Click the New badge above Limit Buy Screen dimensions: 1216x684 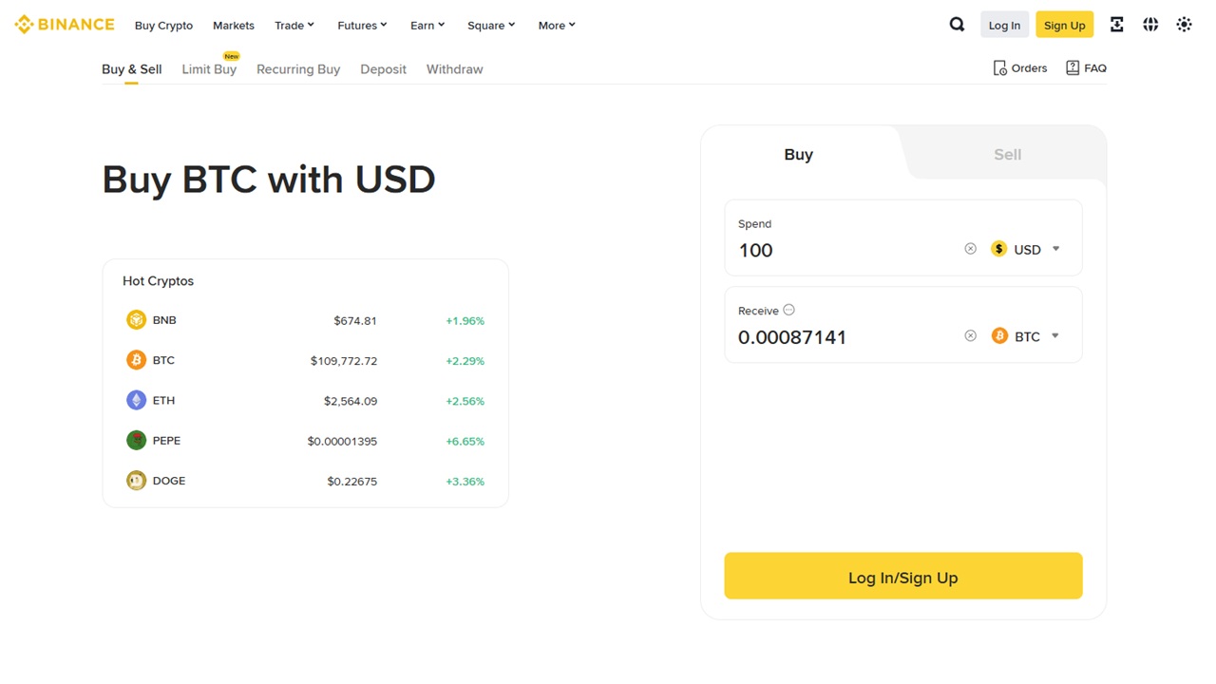(x=232, y=56)
